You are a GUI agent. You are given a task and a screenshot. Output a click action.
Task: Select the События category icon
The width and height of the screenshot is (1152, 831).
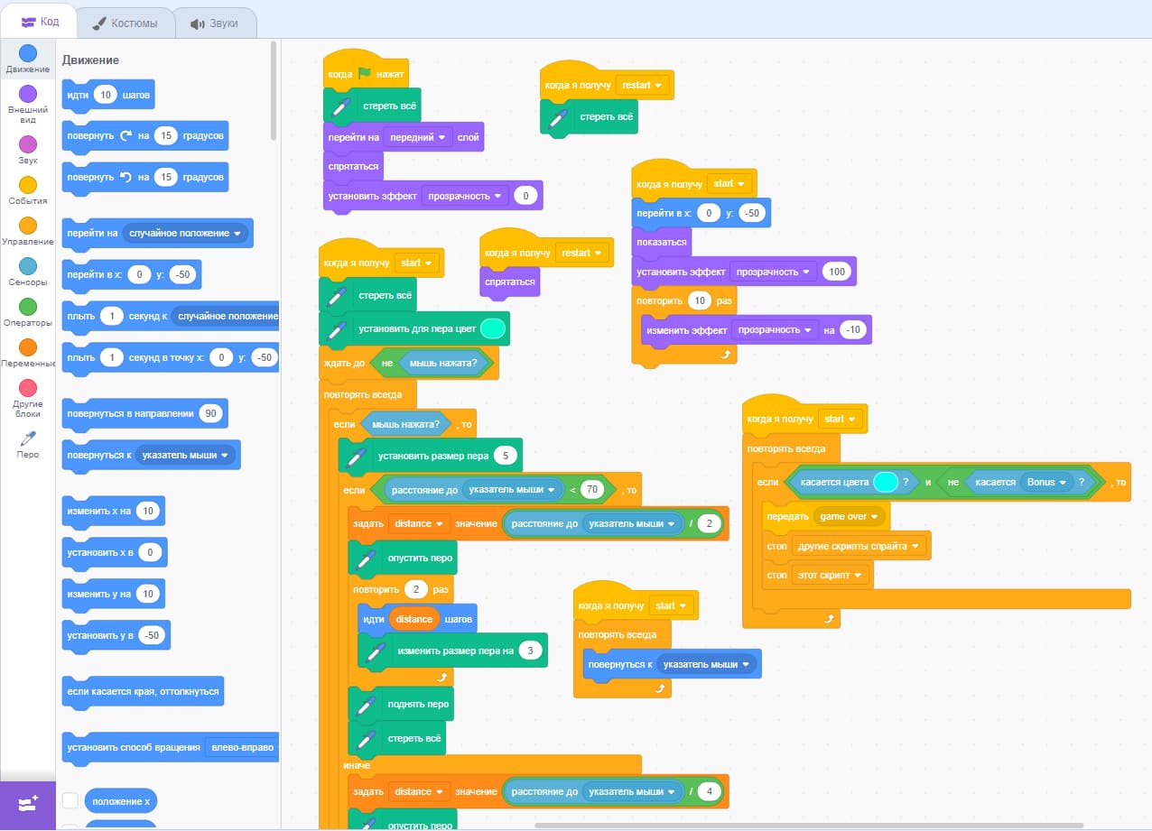(28, 185)
